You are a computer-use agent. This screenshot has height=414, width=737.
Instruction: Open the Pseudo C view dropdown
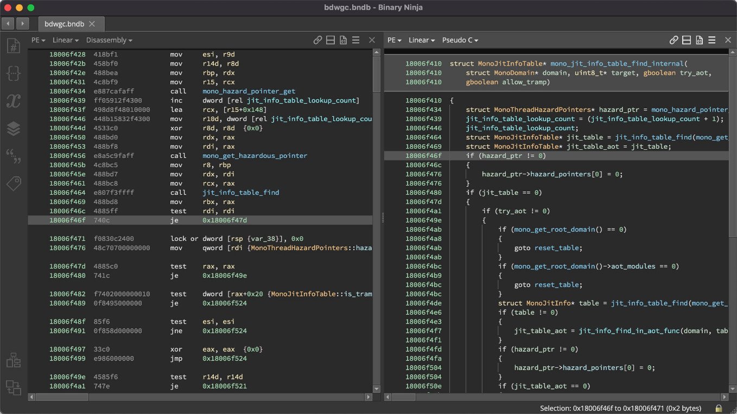pos(460,40)
